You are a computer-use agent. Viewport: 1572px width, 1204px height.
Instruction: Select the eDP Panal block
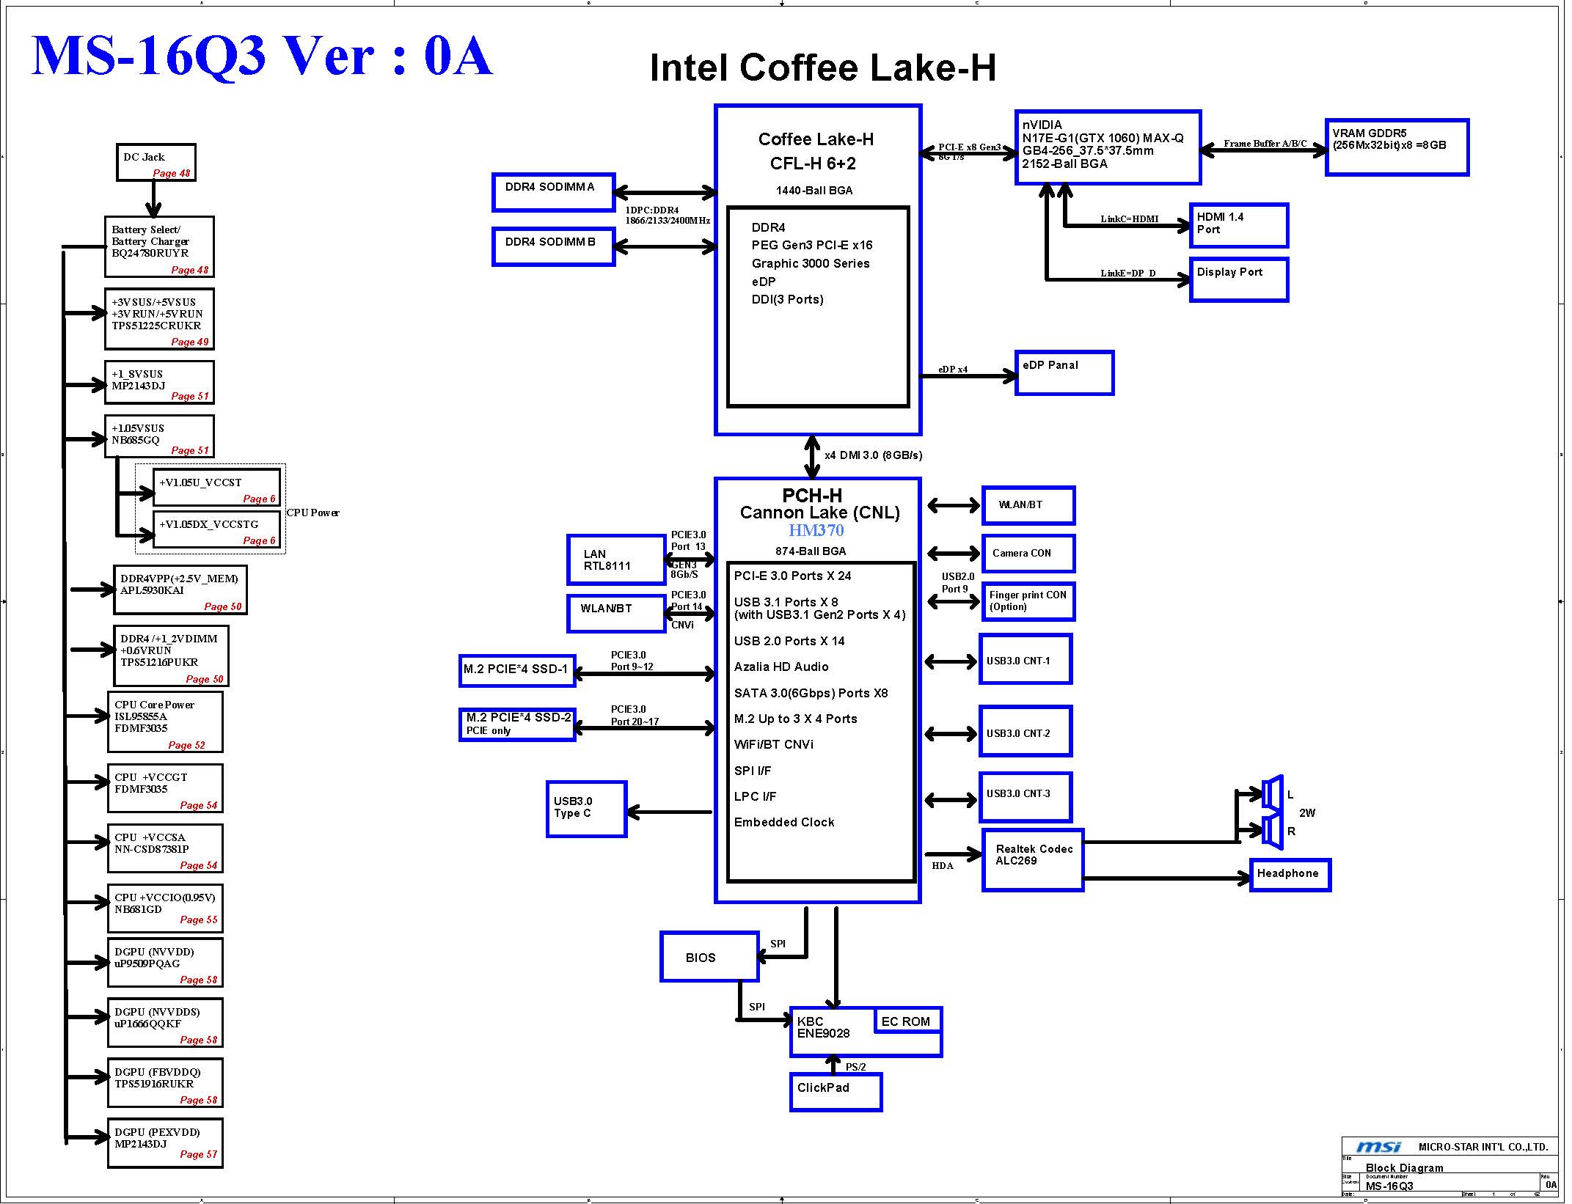pos(1064,373)
